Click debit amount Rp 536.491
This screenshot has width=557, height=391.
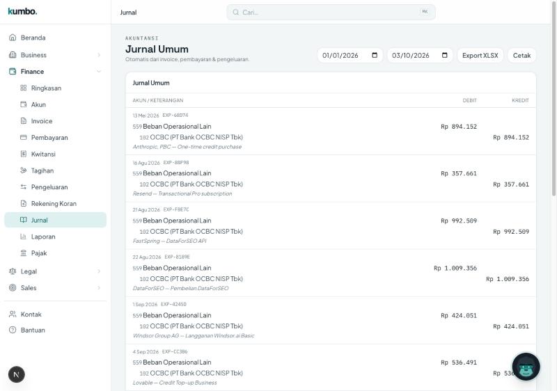459,362
